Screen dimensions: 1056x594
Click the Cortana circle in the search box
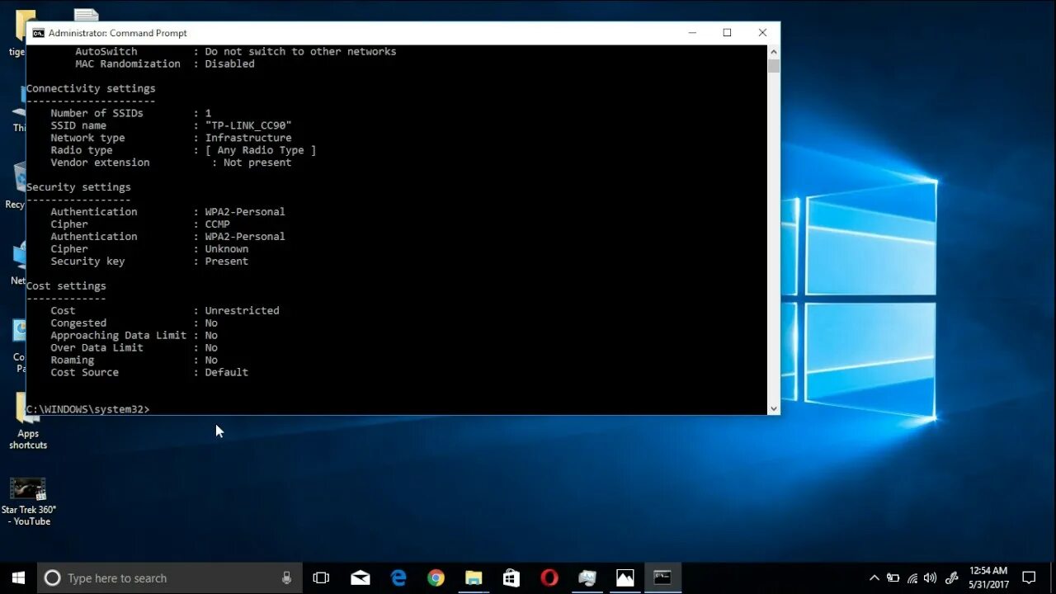point(52,578)
